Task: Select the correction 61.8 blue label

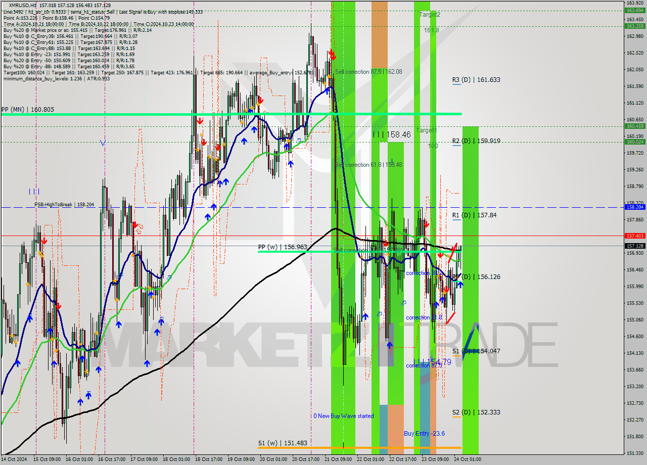Action: coord(424,317)
